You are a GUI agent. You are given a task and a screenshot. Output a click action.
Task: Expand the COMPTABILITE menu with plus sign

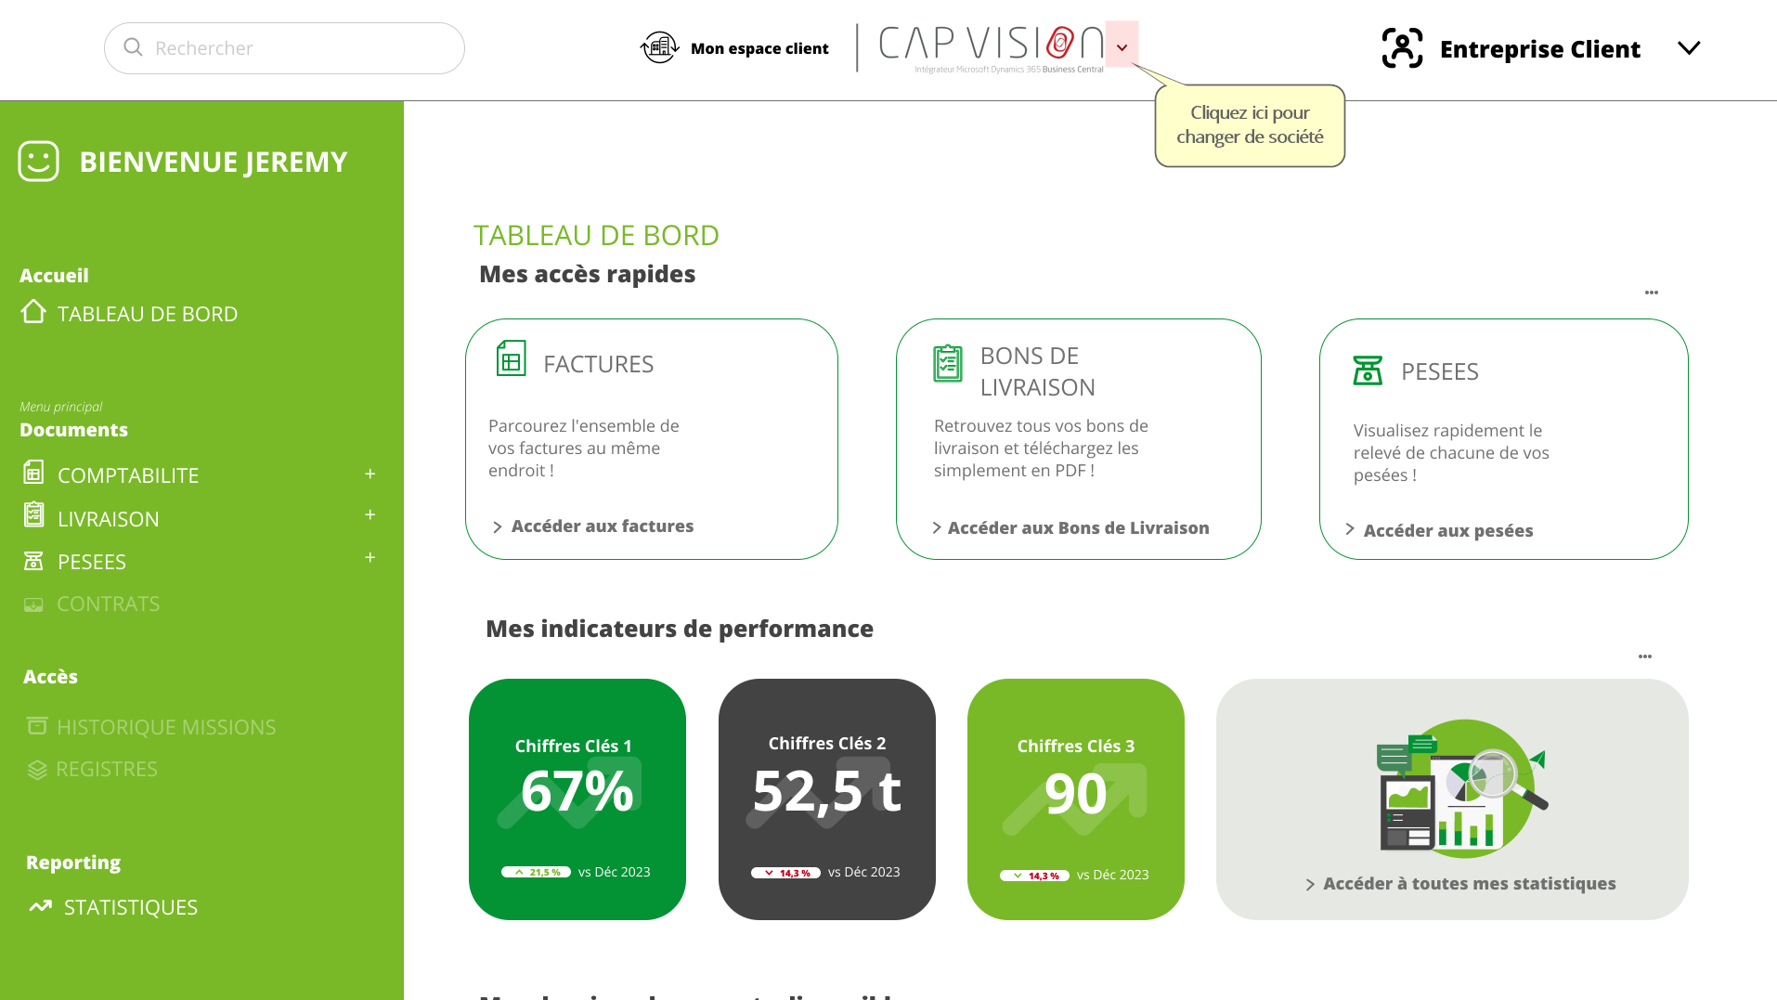370,474
